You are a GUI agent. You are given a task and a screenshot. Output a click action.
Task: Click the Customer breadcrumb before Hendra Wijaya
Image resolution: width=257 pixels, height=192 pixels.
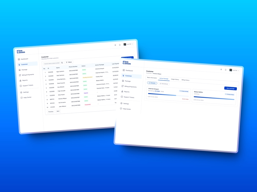click(x=149, y=73)
